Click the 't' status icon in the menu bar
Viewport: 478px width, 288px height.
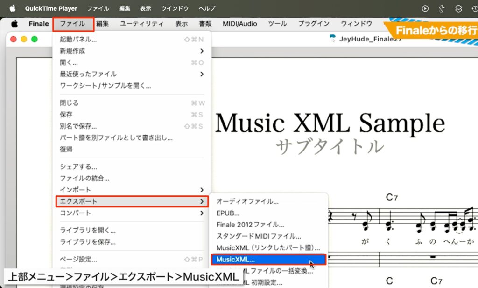(442, 7)
